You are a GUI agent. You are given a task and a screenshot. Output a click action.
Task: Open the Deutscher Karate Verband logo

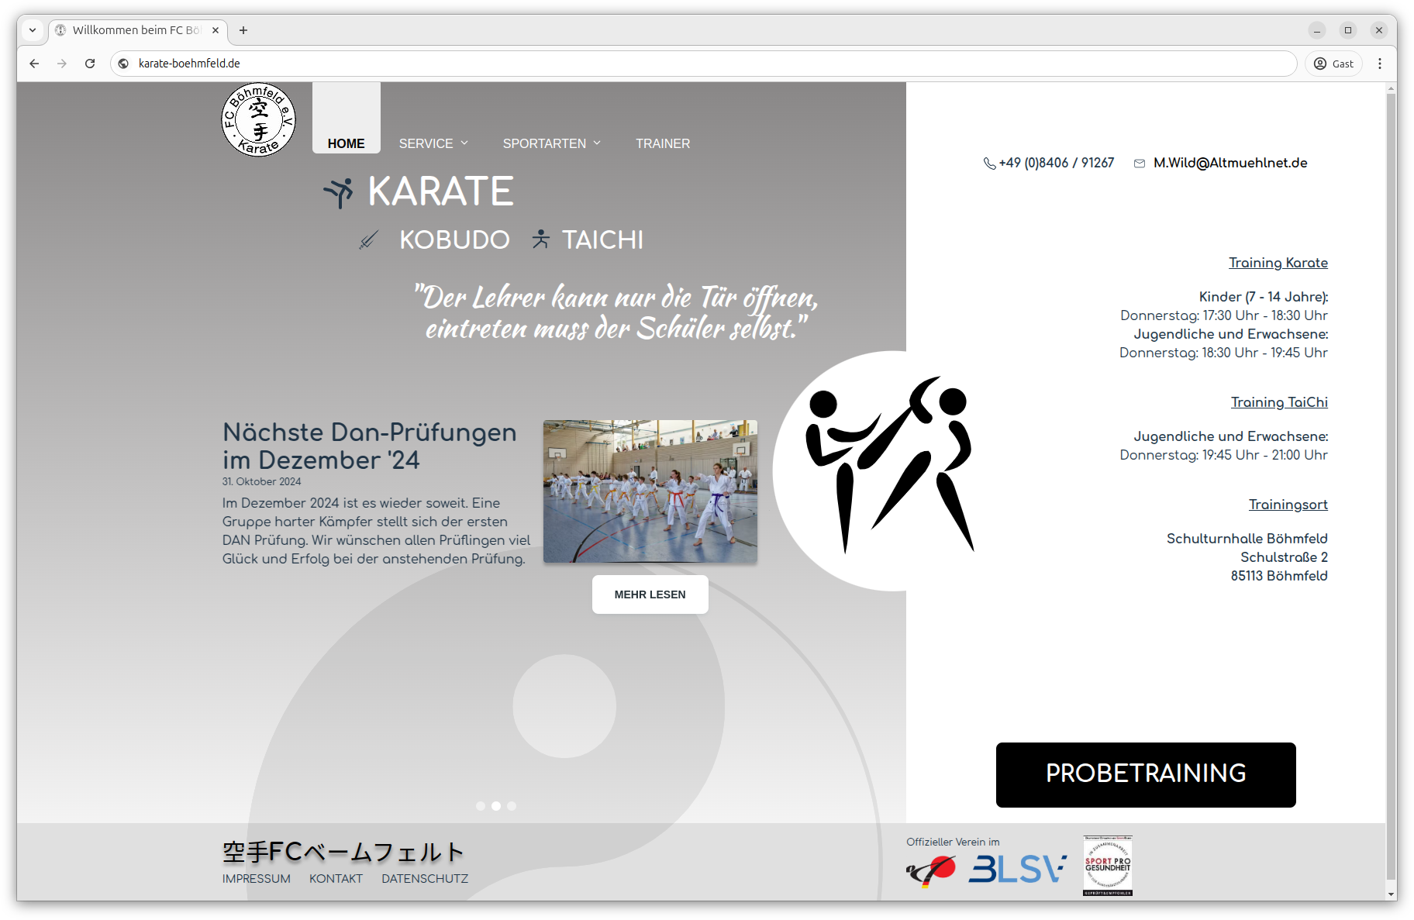tap(931, 870)
